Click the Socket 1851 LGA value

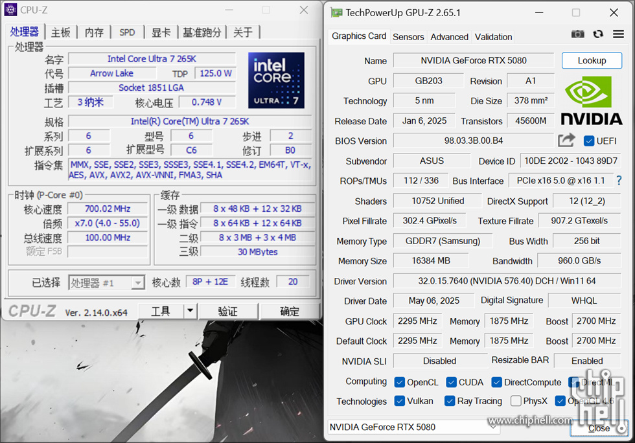(x=152, y=87)
